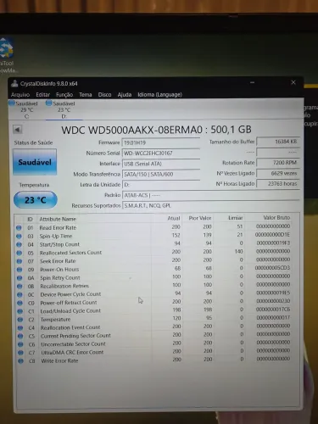Click the Tamanho do Buffer value 16384 KB
The width and height of the screenshot is (318, 424).
pos(278,142)
